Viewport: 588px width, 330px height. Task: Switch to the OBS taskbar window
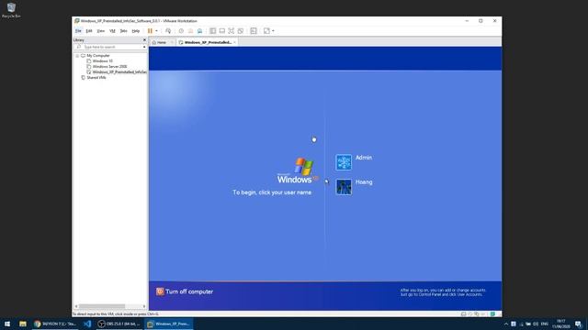[x=119, y=324]
